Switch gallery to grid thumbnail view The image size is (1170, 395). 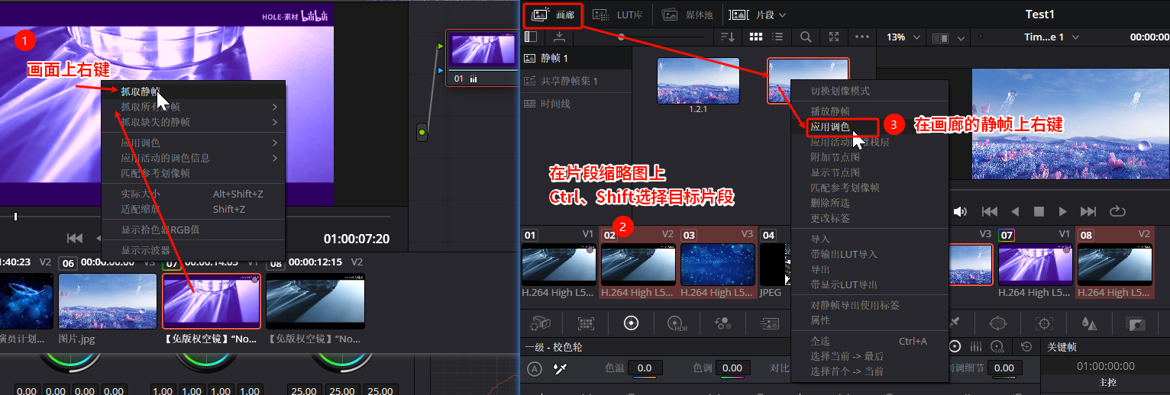pos(755,37)
